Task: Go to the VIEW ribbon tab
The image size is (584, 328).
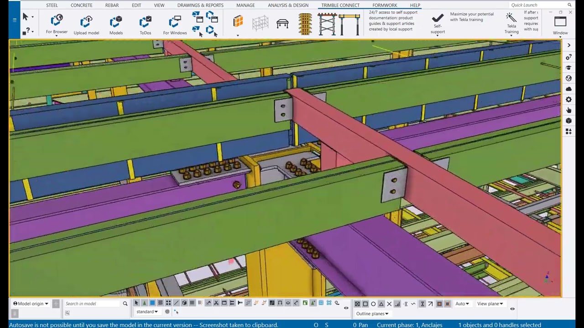Action: pos(159,5)
